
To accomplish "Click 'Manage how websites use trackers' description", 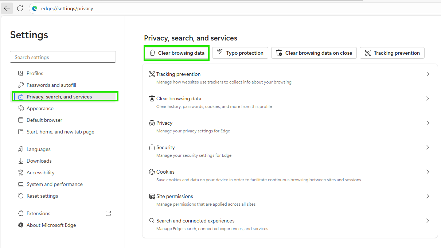I will pyautogui.click(x=224, y=82).
